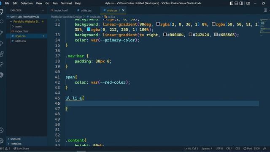
Task: Click Live Share in status bar
Action: click(22, 149)
